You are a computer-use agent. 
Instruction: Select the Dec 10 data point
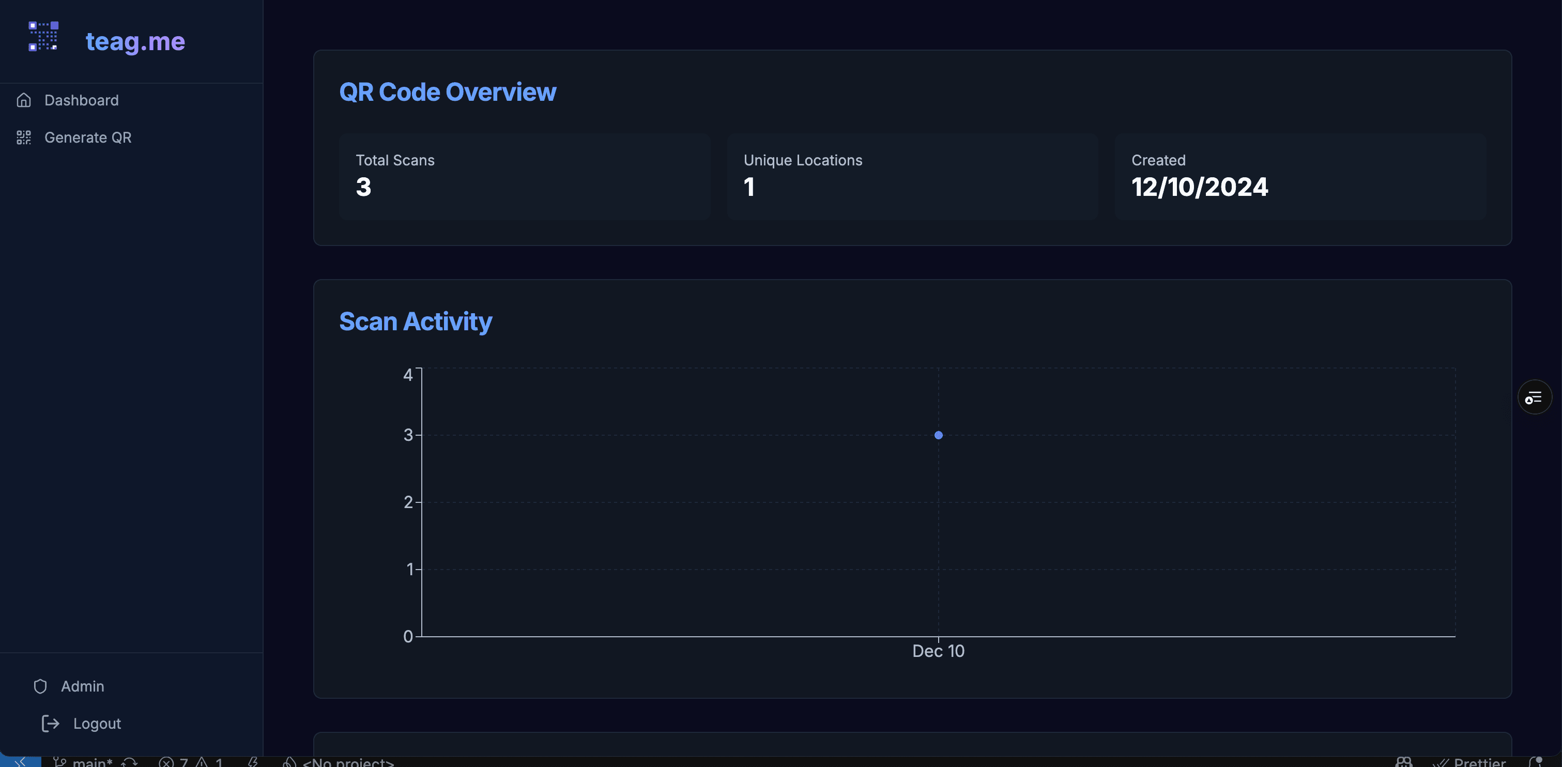pyautogui.click(x=938, y=435)
